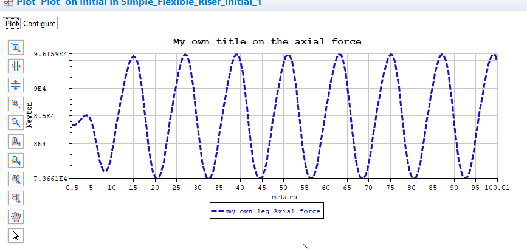527x249 pixels.
Task: Zoom in horizontally with the magnifier icon
Action: coord(16,141)
